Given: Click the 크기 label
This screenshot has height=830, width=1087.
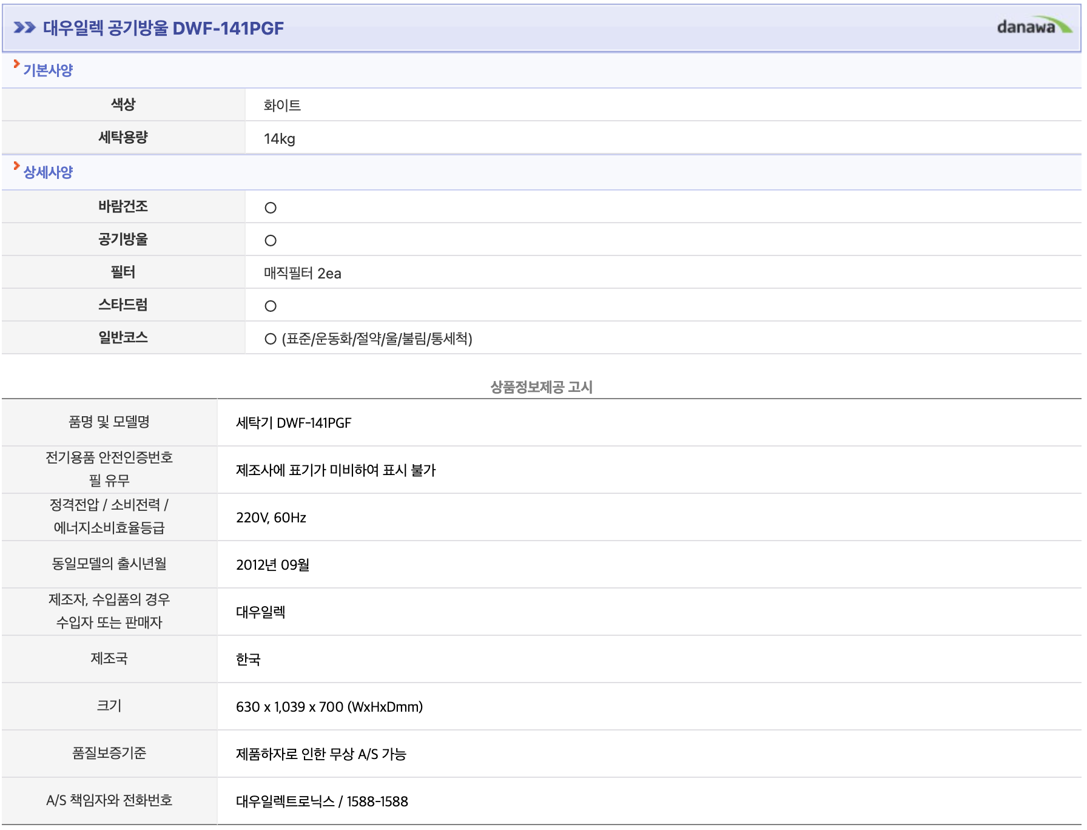Looking at the screenshot, I should (109, 706).
